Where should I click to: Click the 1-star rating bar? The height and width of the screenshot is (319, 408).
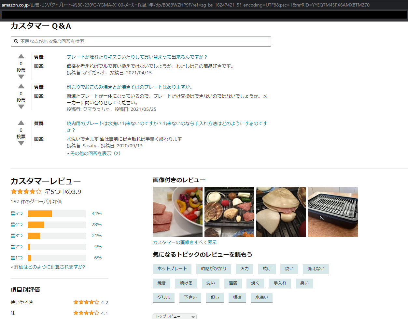(57, 258)
